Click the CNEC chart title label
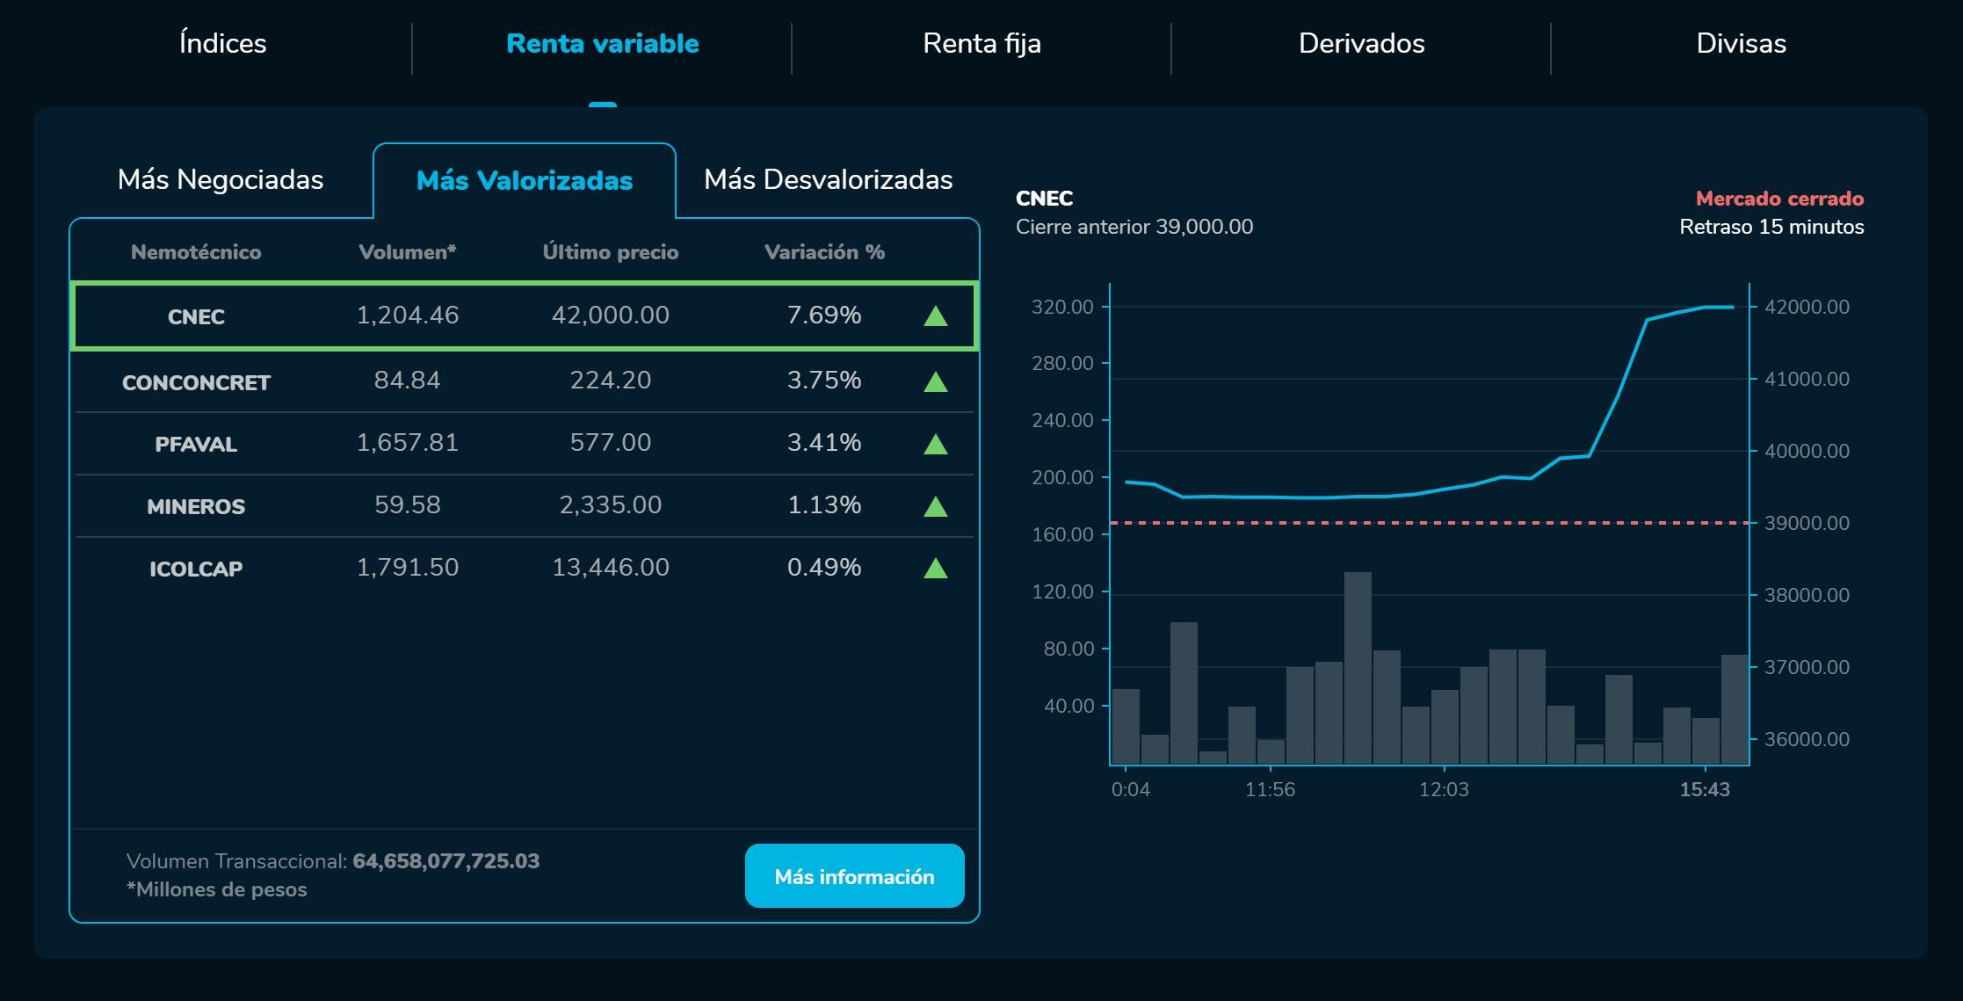The image size is (1963, 1001). click(1044, 199)
